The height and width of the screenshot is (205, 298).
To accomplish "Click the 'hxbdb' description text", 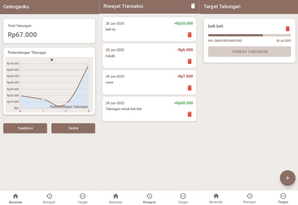I will [110, 56].
